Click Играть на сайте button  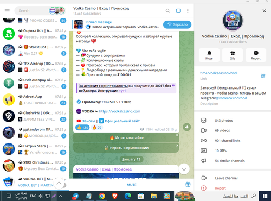pyautogui.click(x=126, y=138)
